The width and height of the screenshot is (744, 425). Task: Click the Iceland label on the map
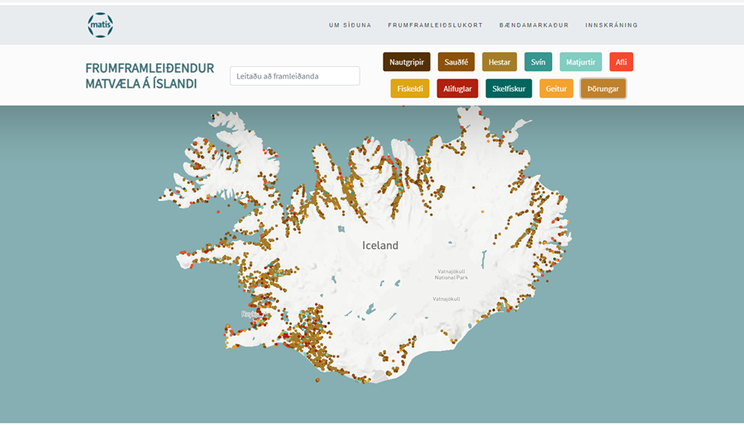[x=380, y=245]
